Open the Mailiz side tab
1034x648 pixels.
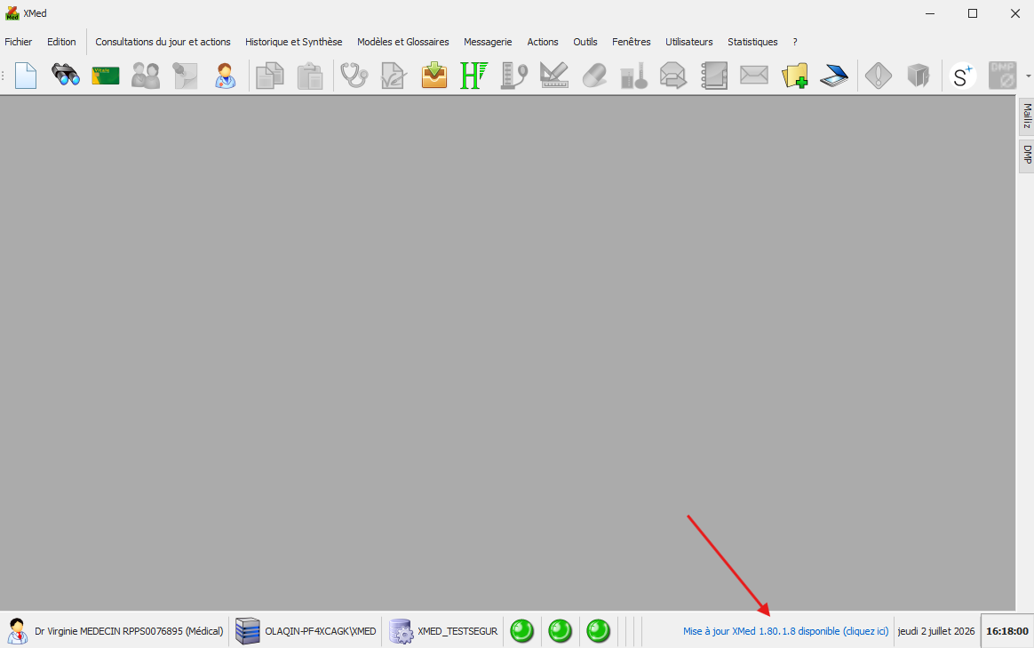(x=1027, y=116)
